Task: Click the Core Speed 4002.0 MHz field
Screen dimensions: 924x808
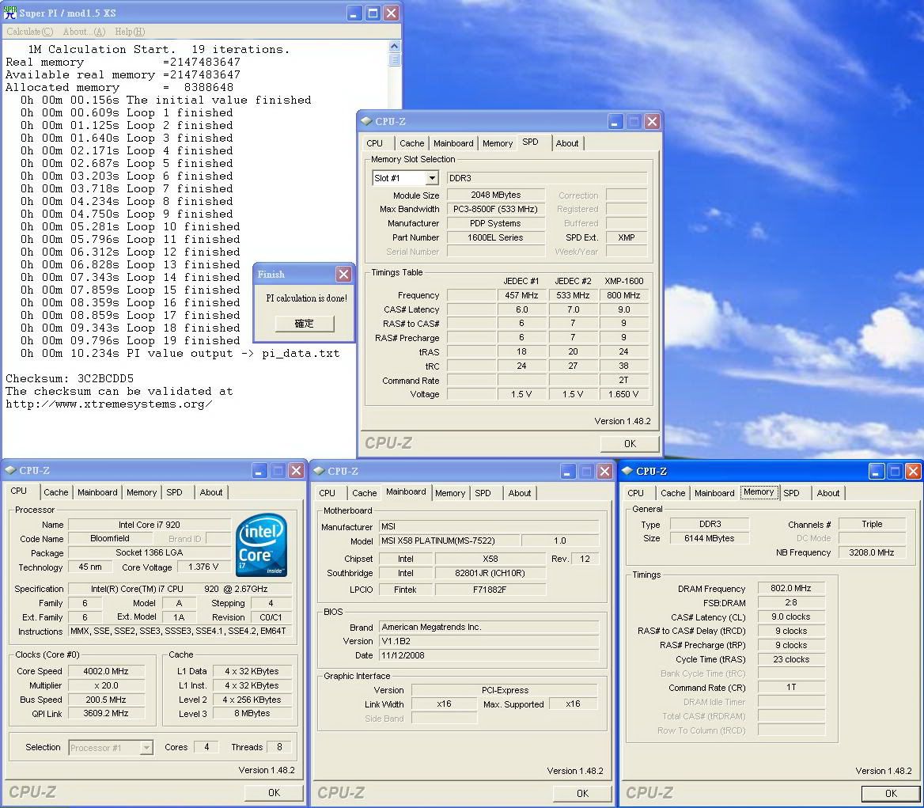Action: click(x=106, y=671)
